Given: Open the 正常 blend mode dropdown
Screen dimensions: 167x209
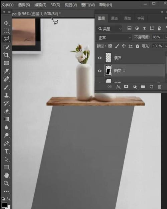Looking at the screenshot, I should click(114, 38).
